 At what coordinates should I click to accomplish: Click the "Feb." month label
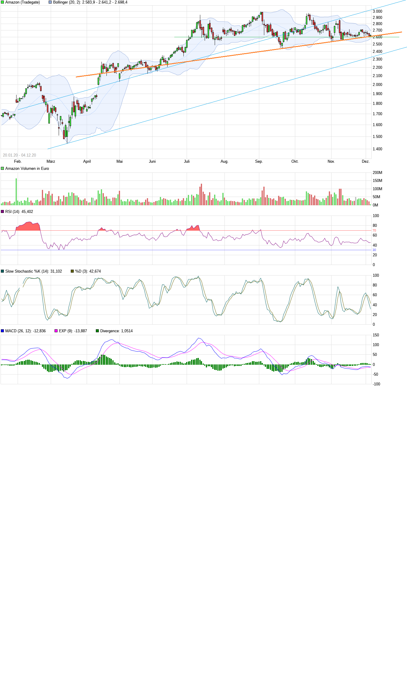coord(18,162)
